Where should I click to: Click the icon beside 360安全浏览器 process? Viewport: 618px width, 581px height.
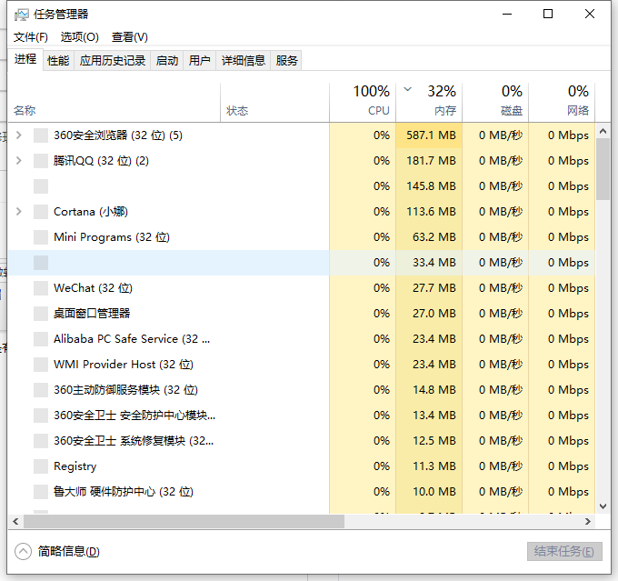(x=40, y=135)
